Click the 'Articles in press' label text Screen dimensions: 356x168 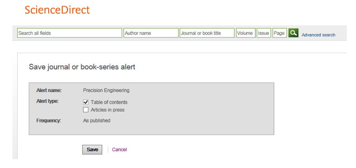(x=107, y=110)
